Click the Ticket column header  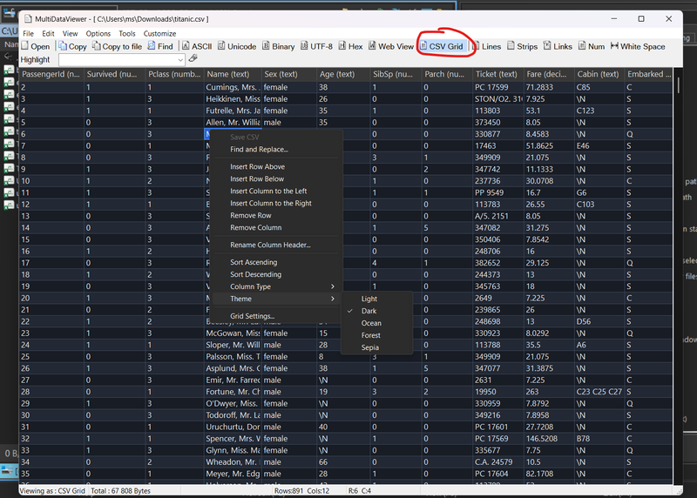498,74
